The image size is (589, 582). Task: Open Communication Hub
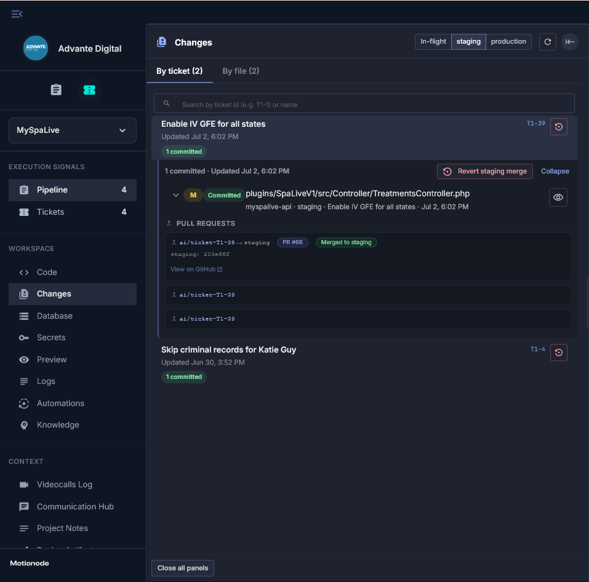pyautogui.click(x=73, y=506)
